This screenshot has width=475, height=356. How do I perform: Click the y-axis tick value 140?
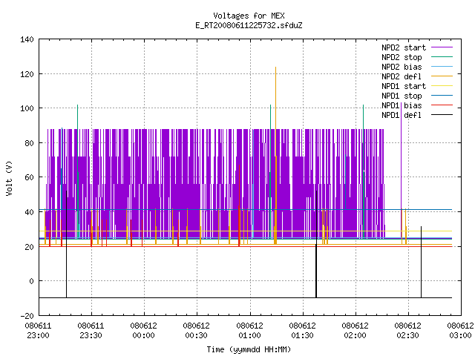pos(27,39)
